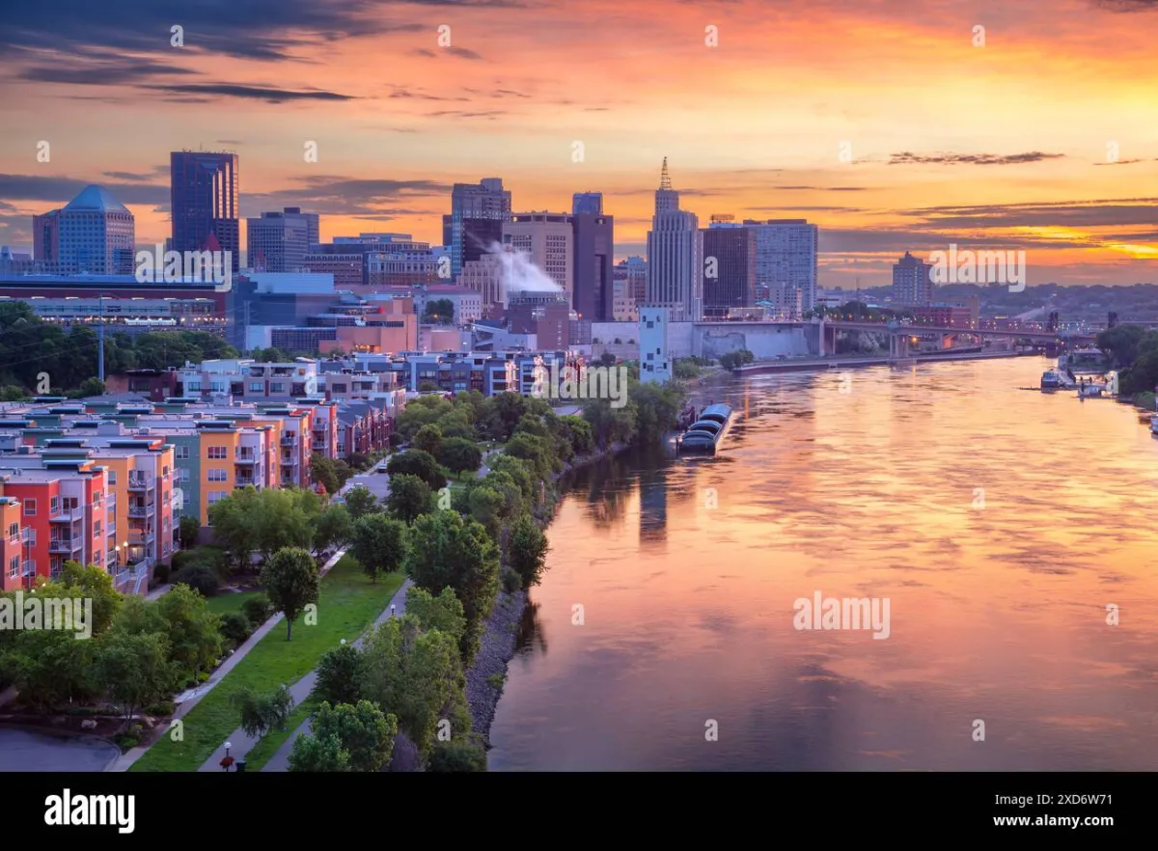The image size is (1158, 851).
Task: Click the black bottom information bar
Action: point(579,815)
